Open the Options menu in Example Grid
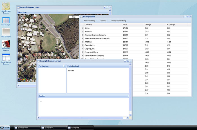Image resolution: width=197 pixels, height=130 pixels. tap(103, 21)
